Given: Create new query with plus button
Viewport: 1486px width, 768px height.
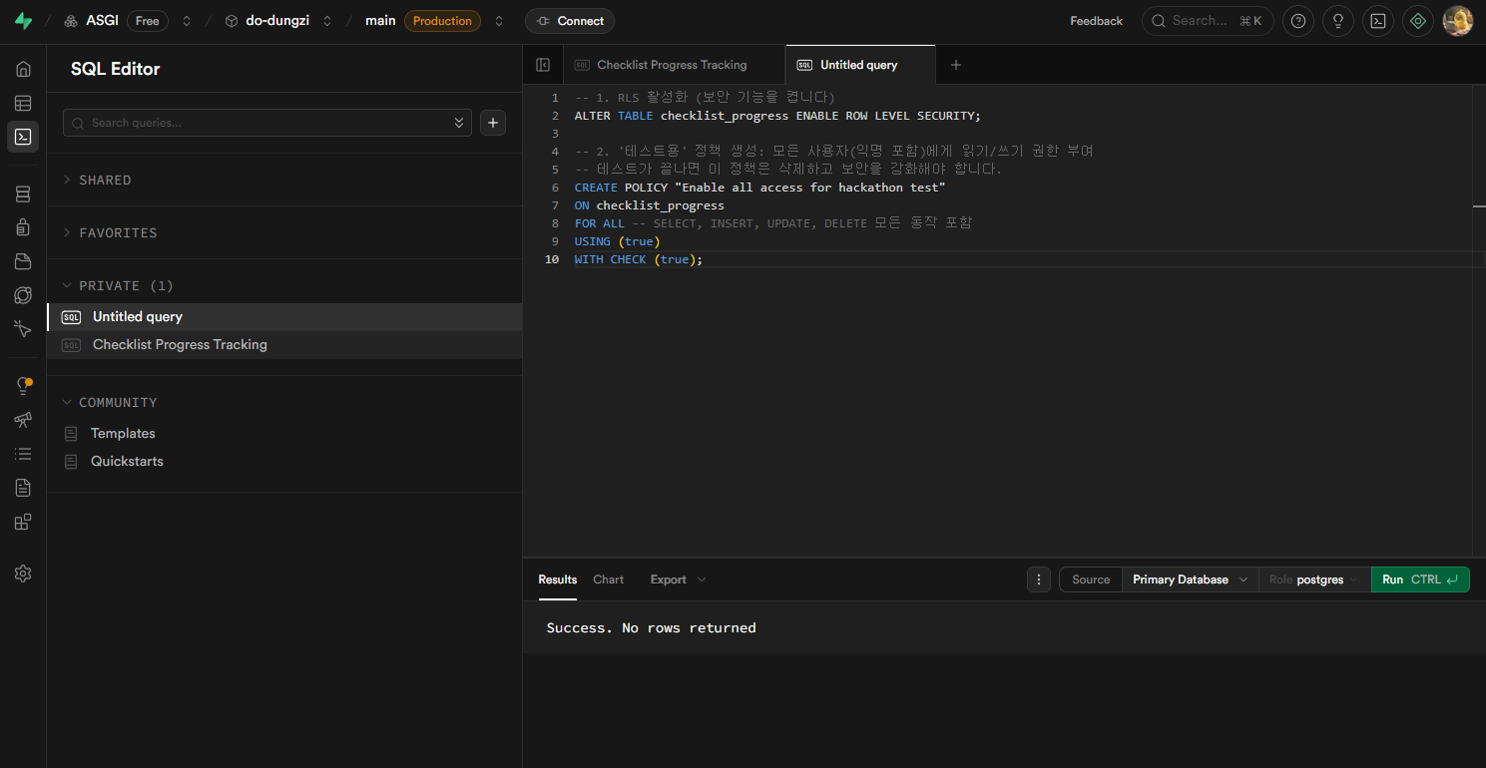Looking at the screenshot, I should pyautogui.click(x=493, y=123).
